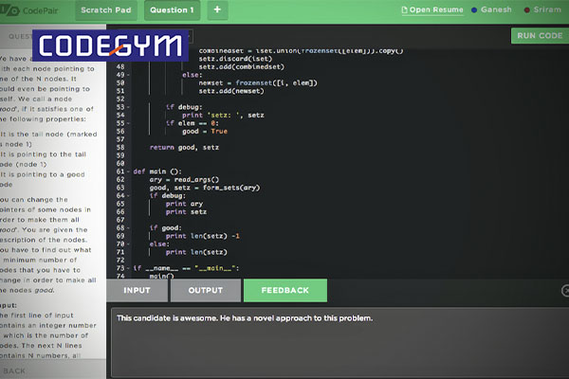Screen dimensions: 569x379
Task: Click the BACK button under the question
Action: pyautogui.click(x=19, y=370)
